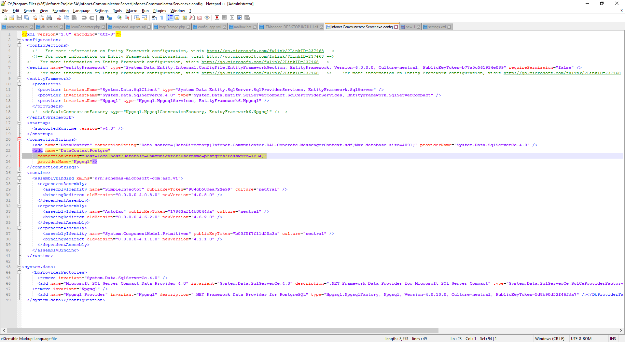Undo the last edit via toolbar
The width and height of the screenshot is (625, 342).
[x=84, y=18]
